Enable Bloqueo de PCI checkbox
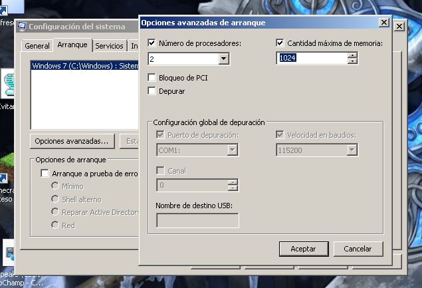 [152, 78]
